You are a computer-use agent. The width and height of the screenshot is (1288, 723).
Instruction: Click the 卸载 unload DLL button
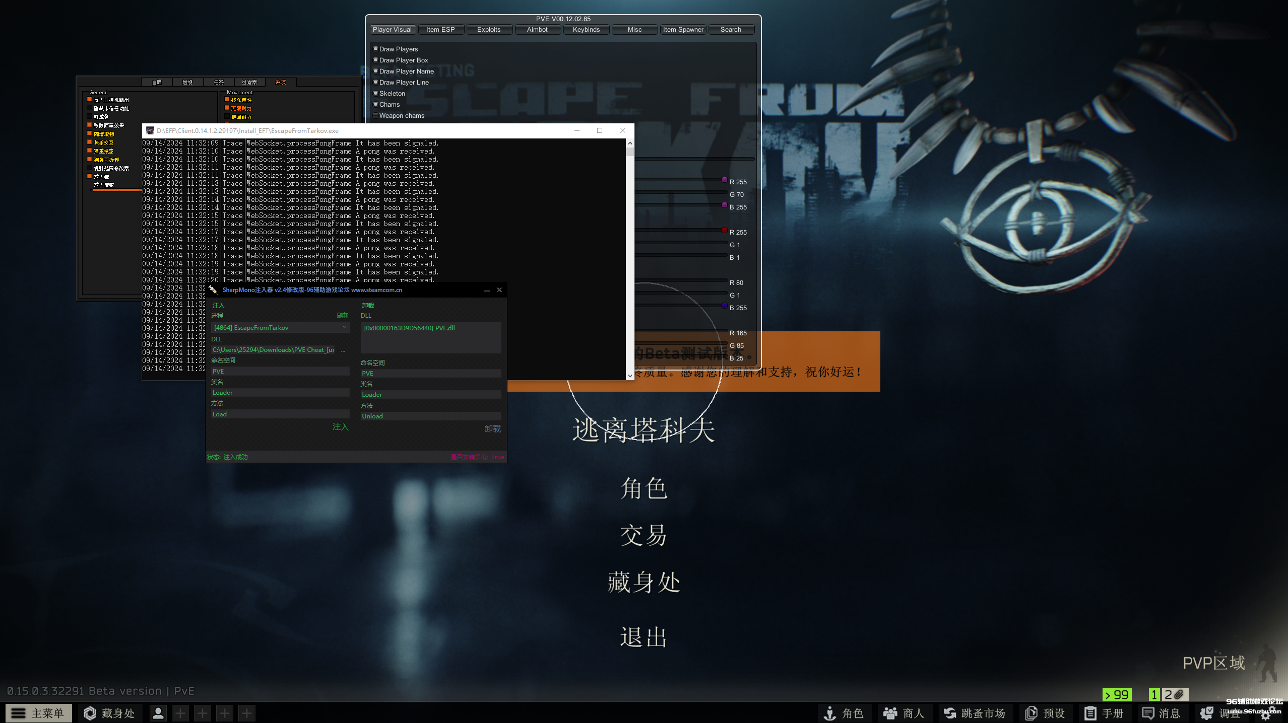click(492, 428)
